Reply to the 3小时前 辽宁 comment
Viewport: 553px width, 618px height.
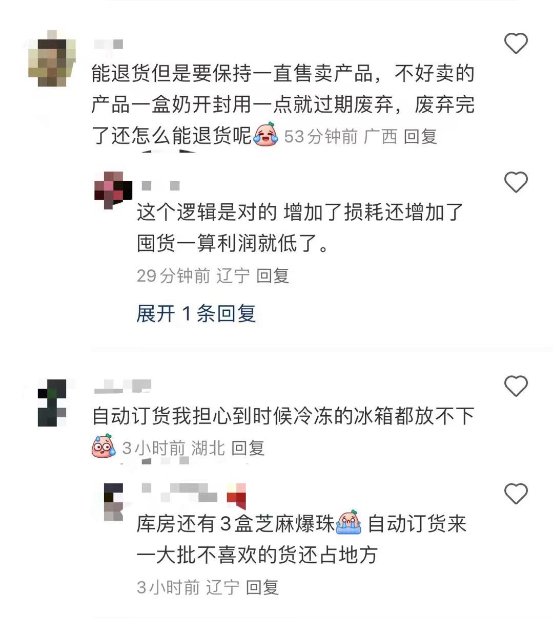[x=262, y=587]
